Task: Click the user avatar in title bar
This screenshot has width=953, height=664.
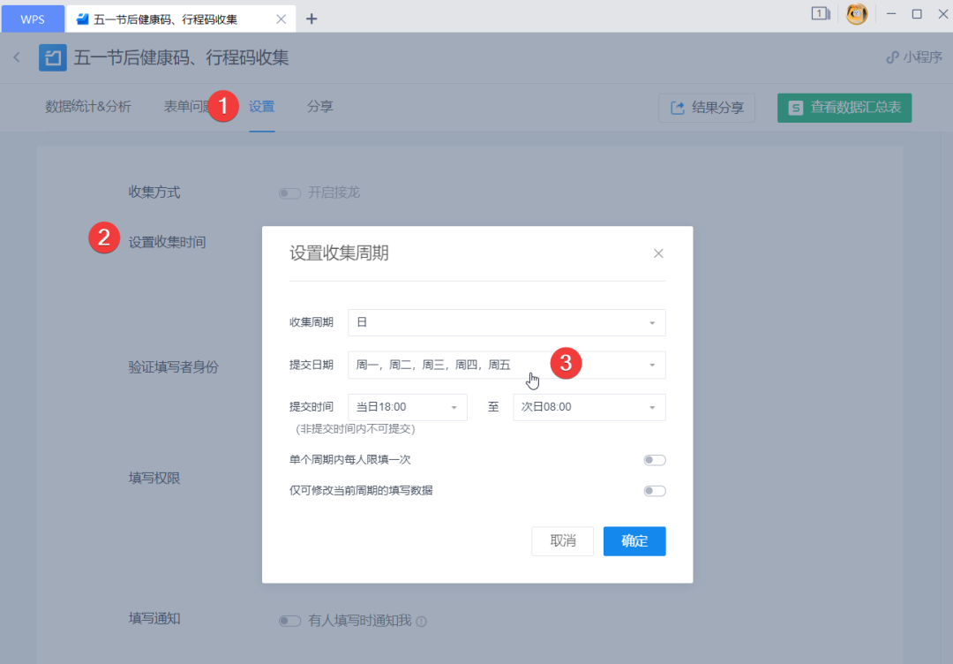Action: coord(856,14)
